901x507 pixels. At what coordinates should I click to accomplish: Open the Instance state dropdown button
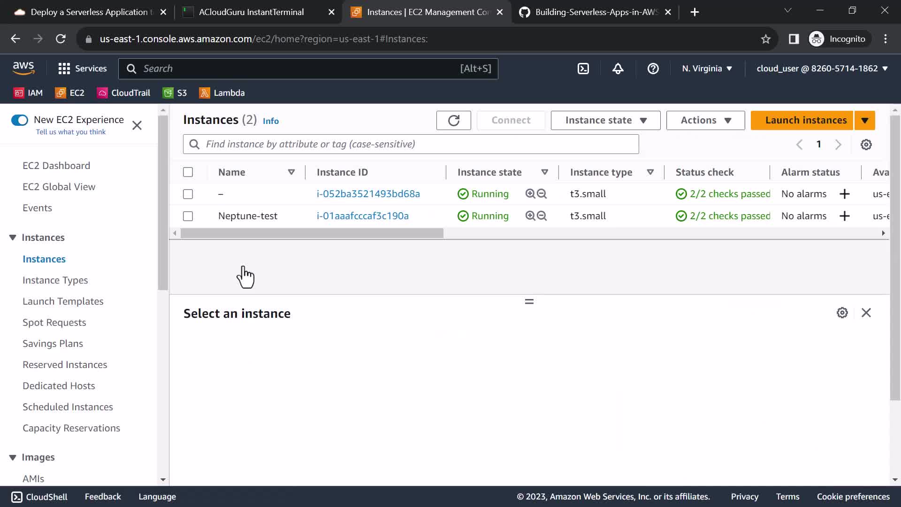pyautogui.click(x=605, y=120)
